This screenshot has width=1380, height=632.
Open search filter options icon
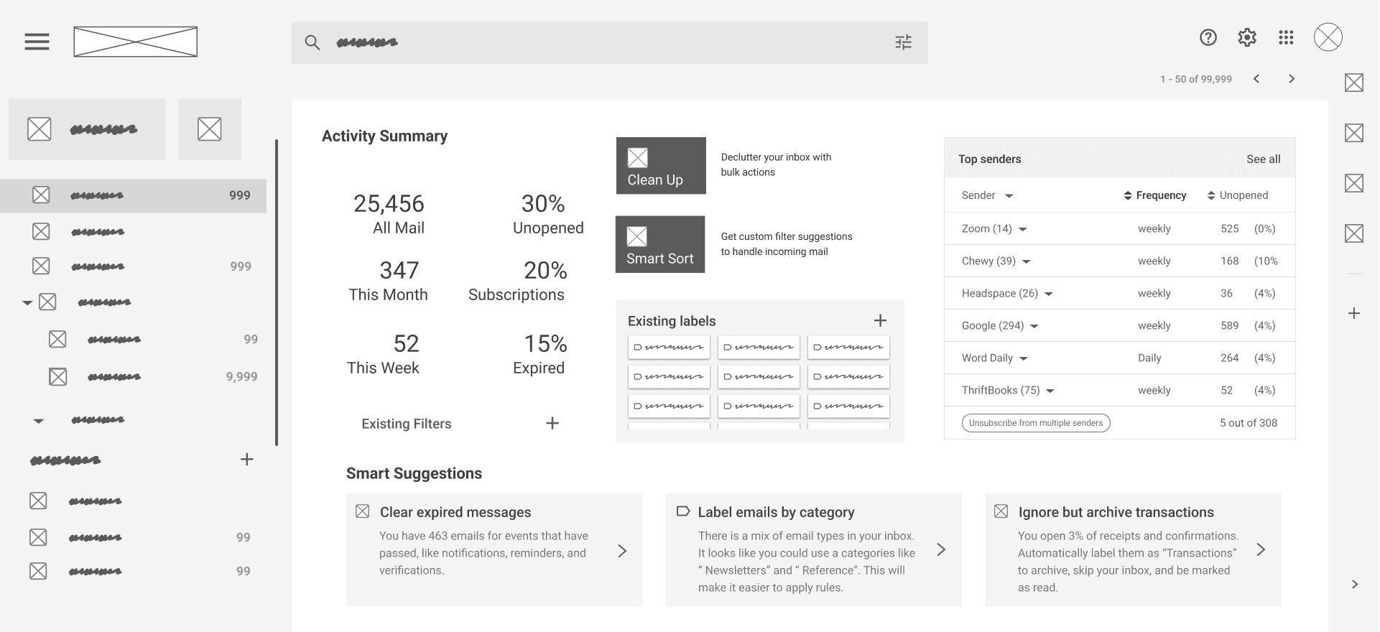(903, 42)
